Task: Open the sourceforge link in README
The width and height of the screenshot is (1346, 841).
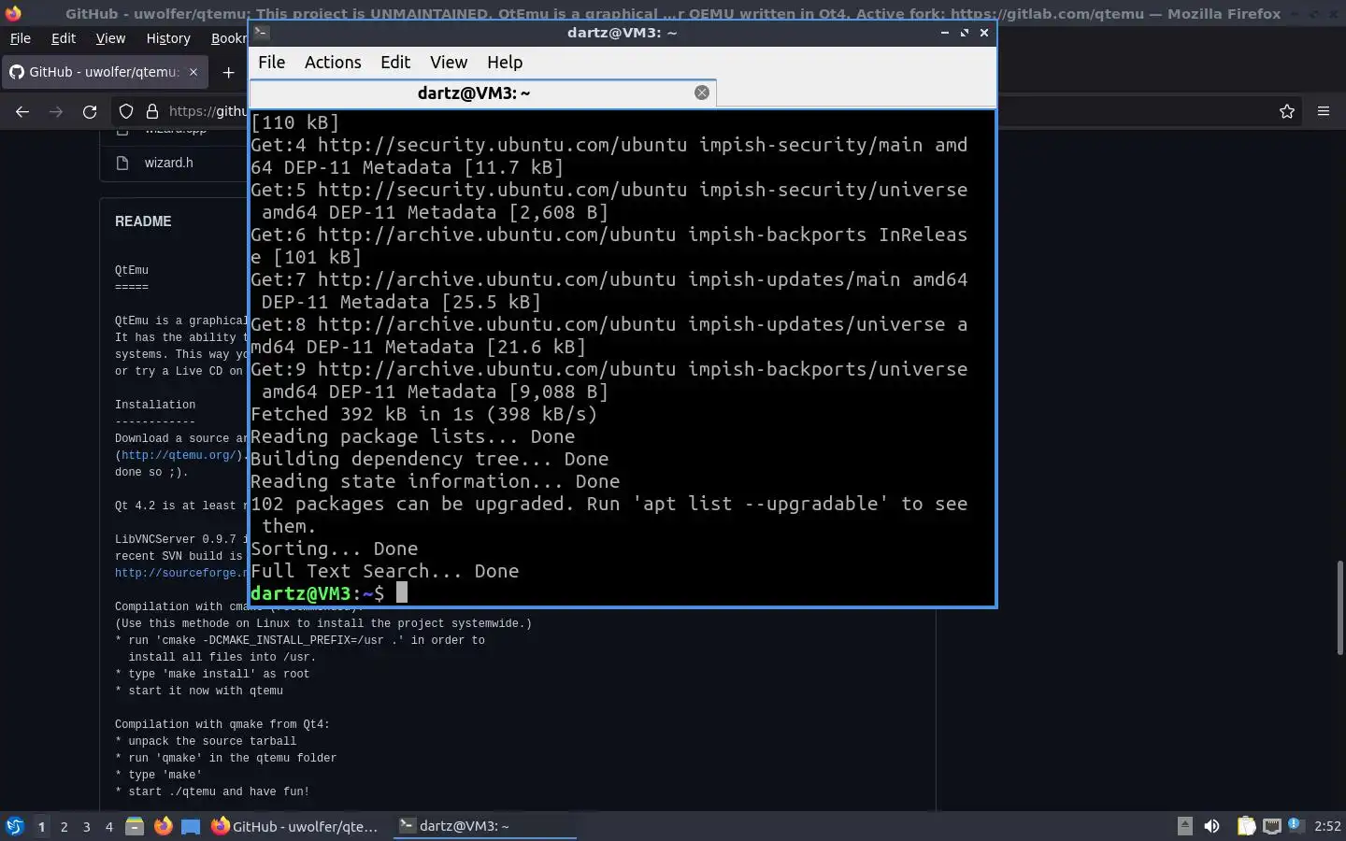Action: (x=181, y=573)
